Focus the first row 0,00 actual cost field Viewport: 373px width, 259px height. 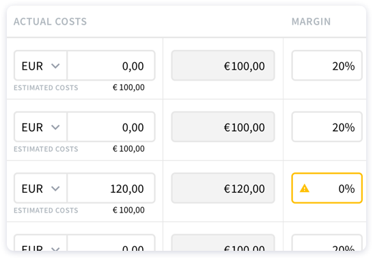(x=111, y=66)
